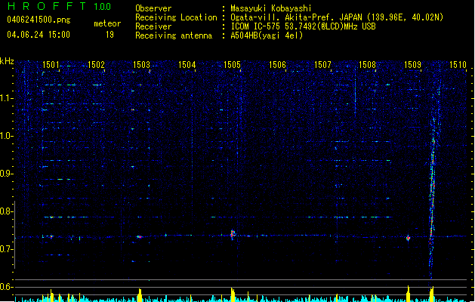Screen dimensions: 475x302
Task: Click the HROFFT program title
Action: tap(47, 6)
